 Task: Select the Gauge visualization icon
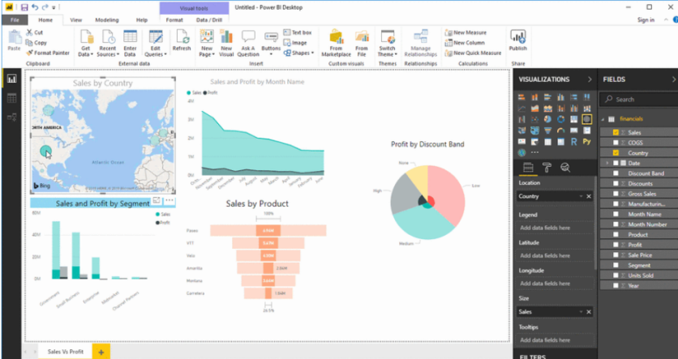click(561, 130)
